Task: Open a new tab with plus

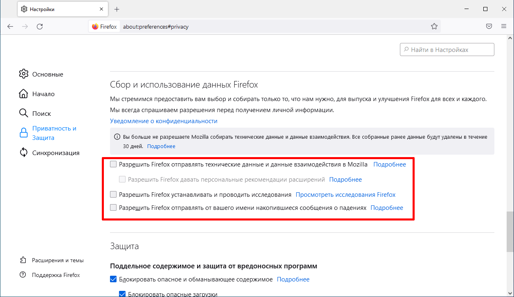Action: tap(117, 9)
